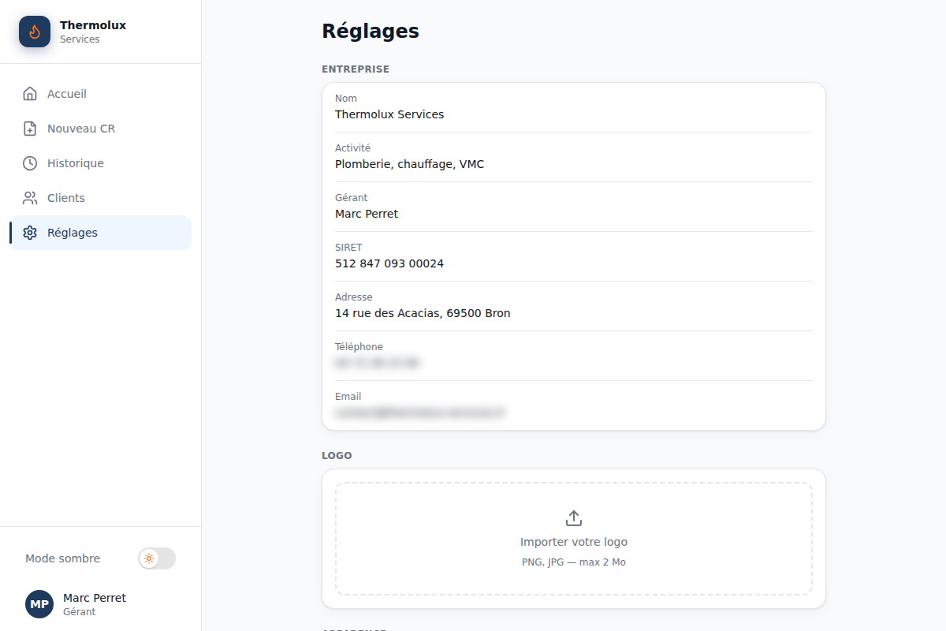Click the MP avatar circle
Image resolution: width=946 pixels, height=631 pixels.
39,604
